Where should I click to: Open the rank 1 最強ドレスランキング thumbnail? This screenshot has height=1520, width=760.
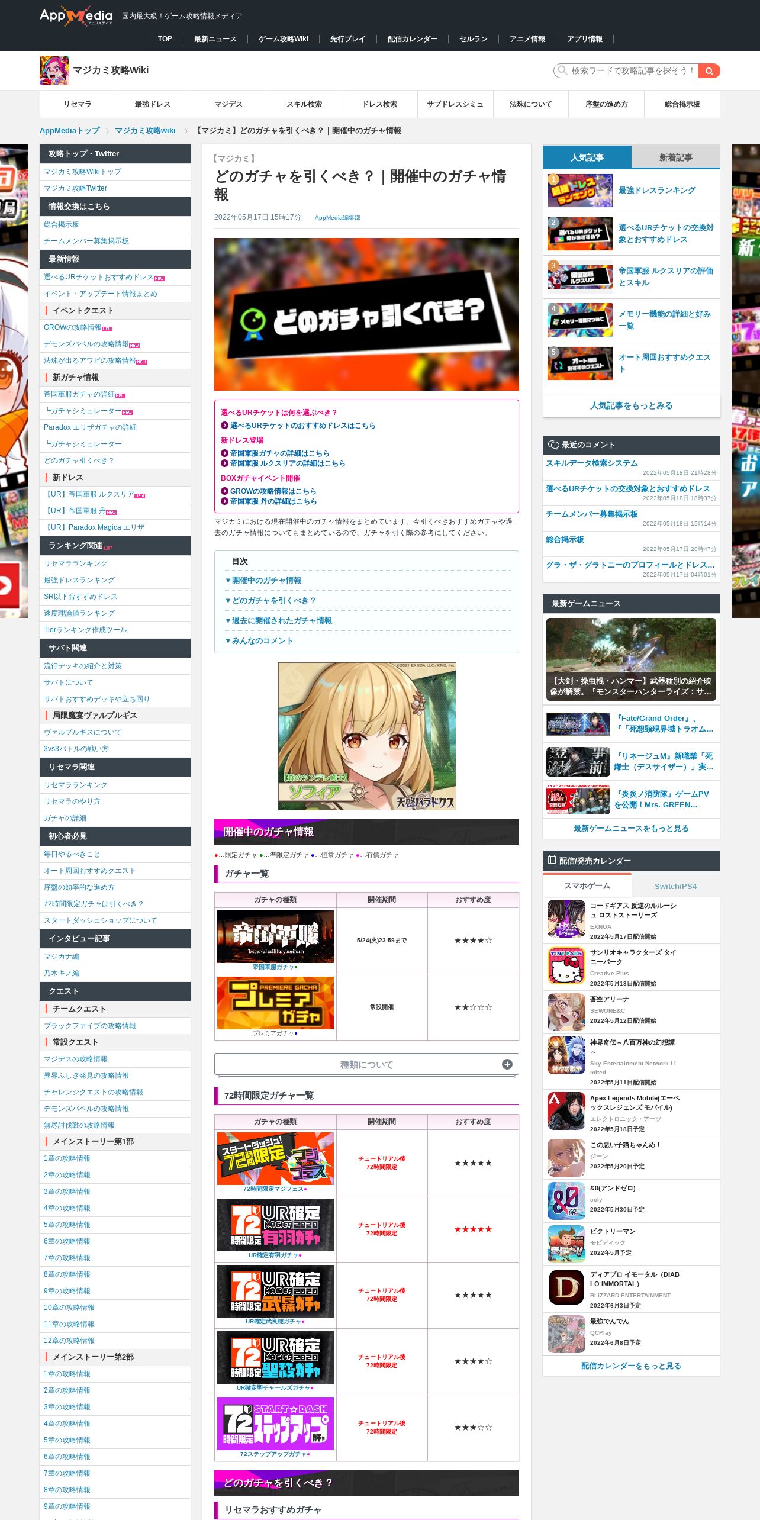580,191
